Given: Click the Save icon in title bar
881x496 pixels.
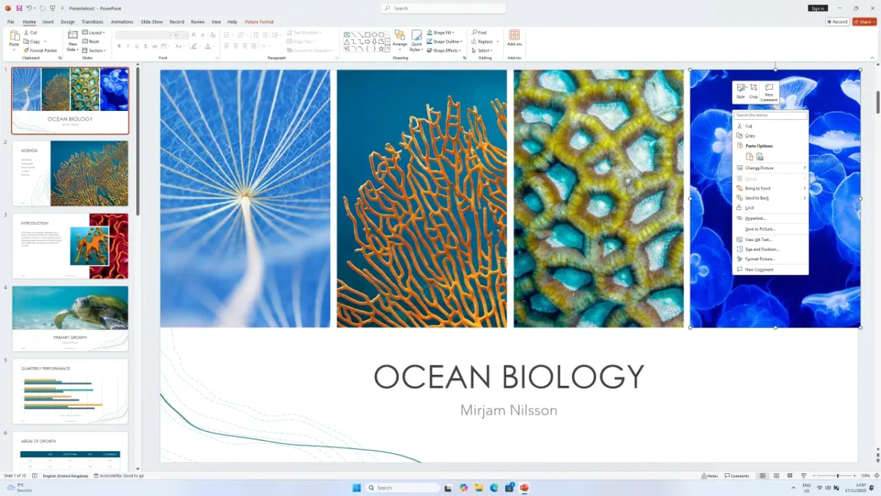Looking at the screenshot, I should pyautogui.click(x=19, y=8).
